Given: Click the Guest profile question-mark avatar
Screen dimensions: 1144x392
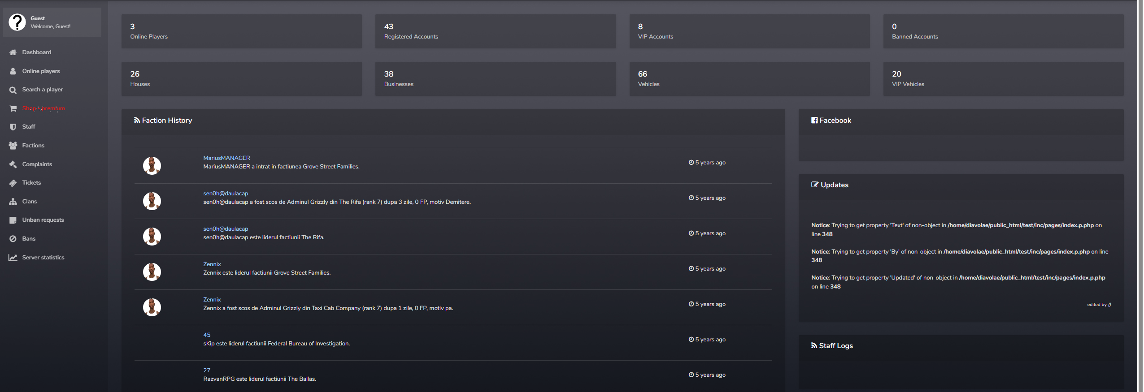Looking at the screenshot, I should 17,22.
